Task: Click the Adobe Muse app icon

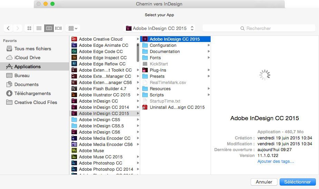Action: click(74, 150)
